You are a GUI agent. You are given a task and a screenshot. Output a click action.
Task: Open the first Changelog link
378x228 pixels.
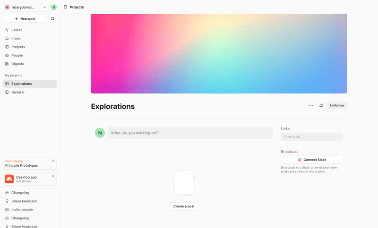click(x=20, y=193)
